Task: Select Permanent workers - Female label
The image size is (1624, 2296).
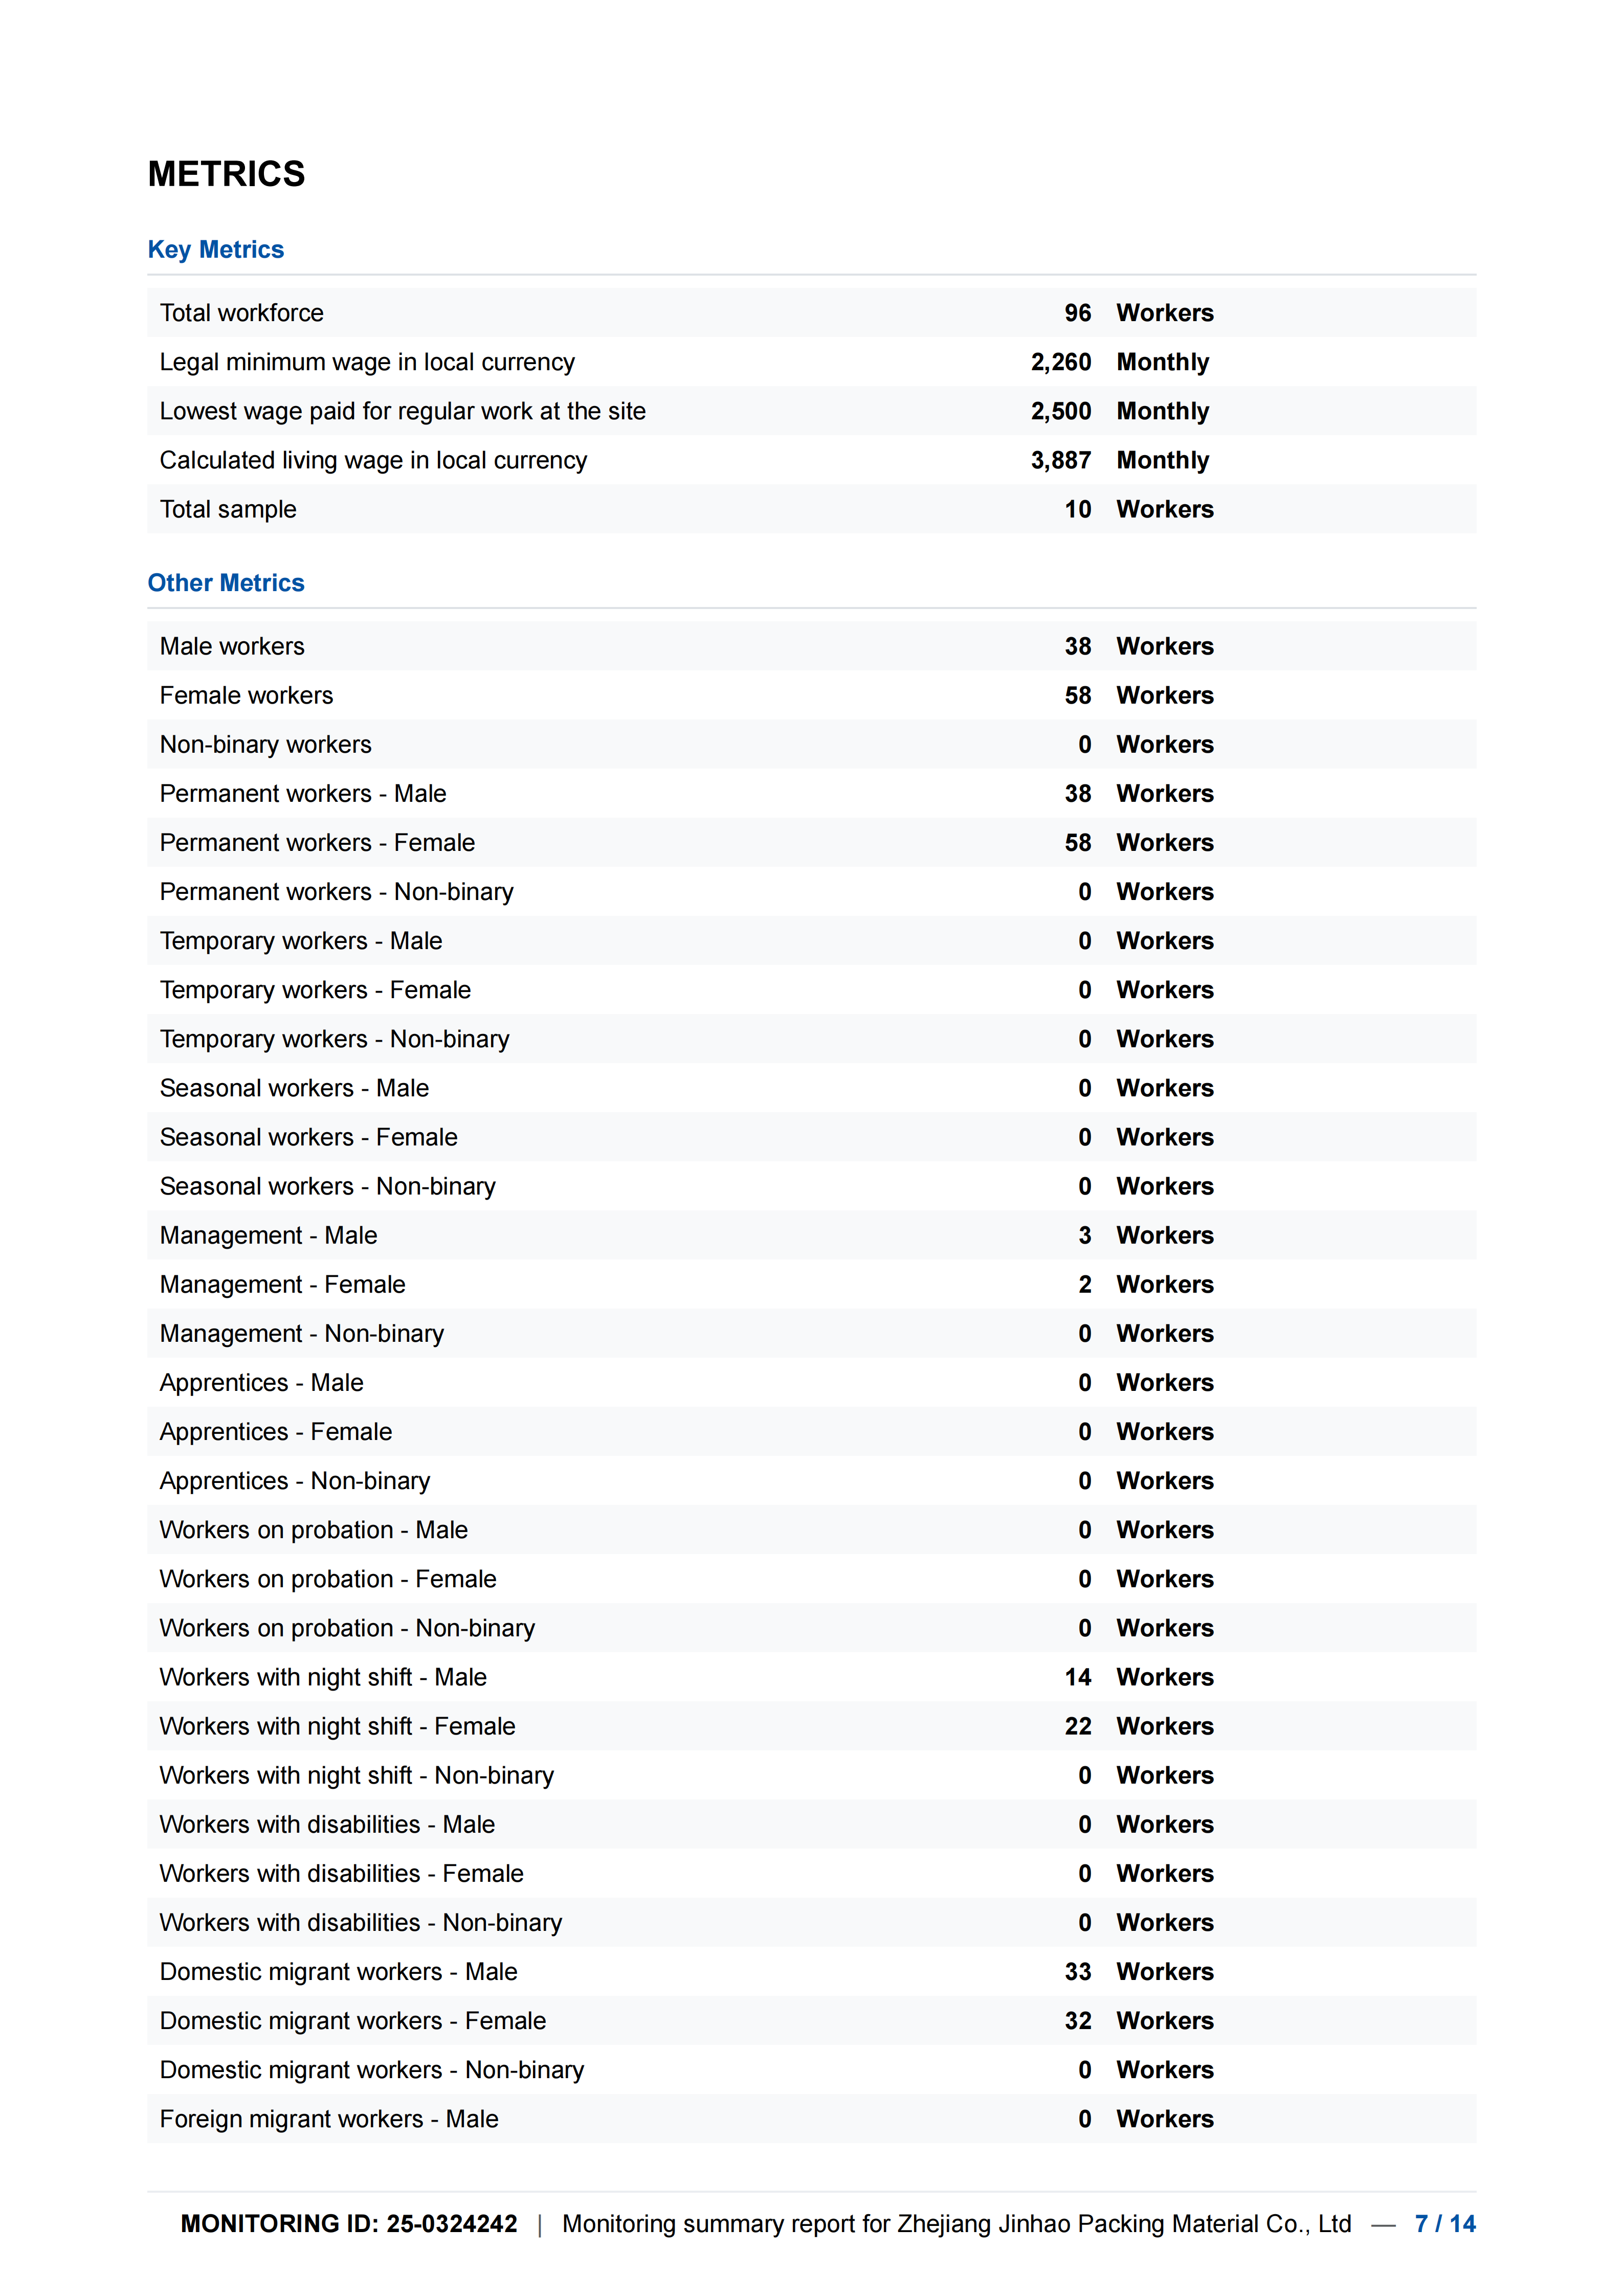Action: click(317, 843)
